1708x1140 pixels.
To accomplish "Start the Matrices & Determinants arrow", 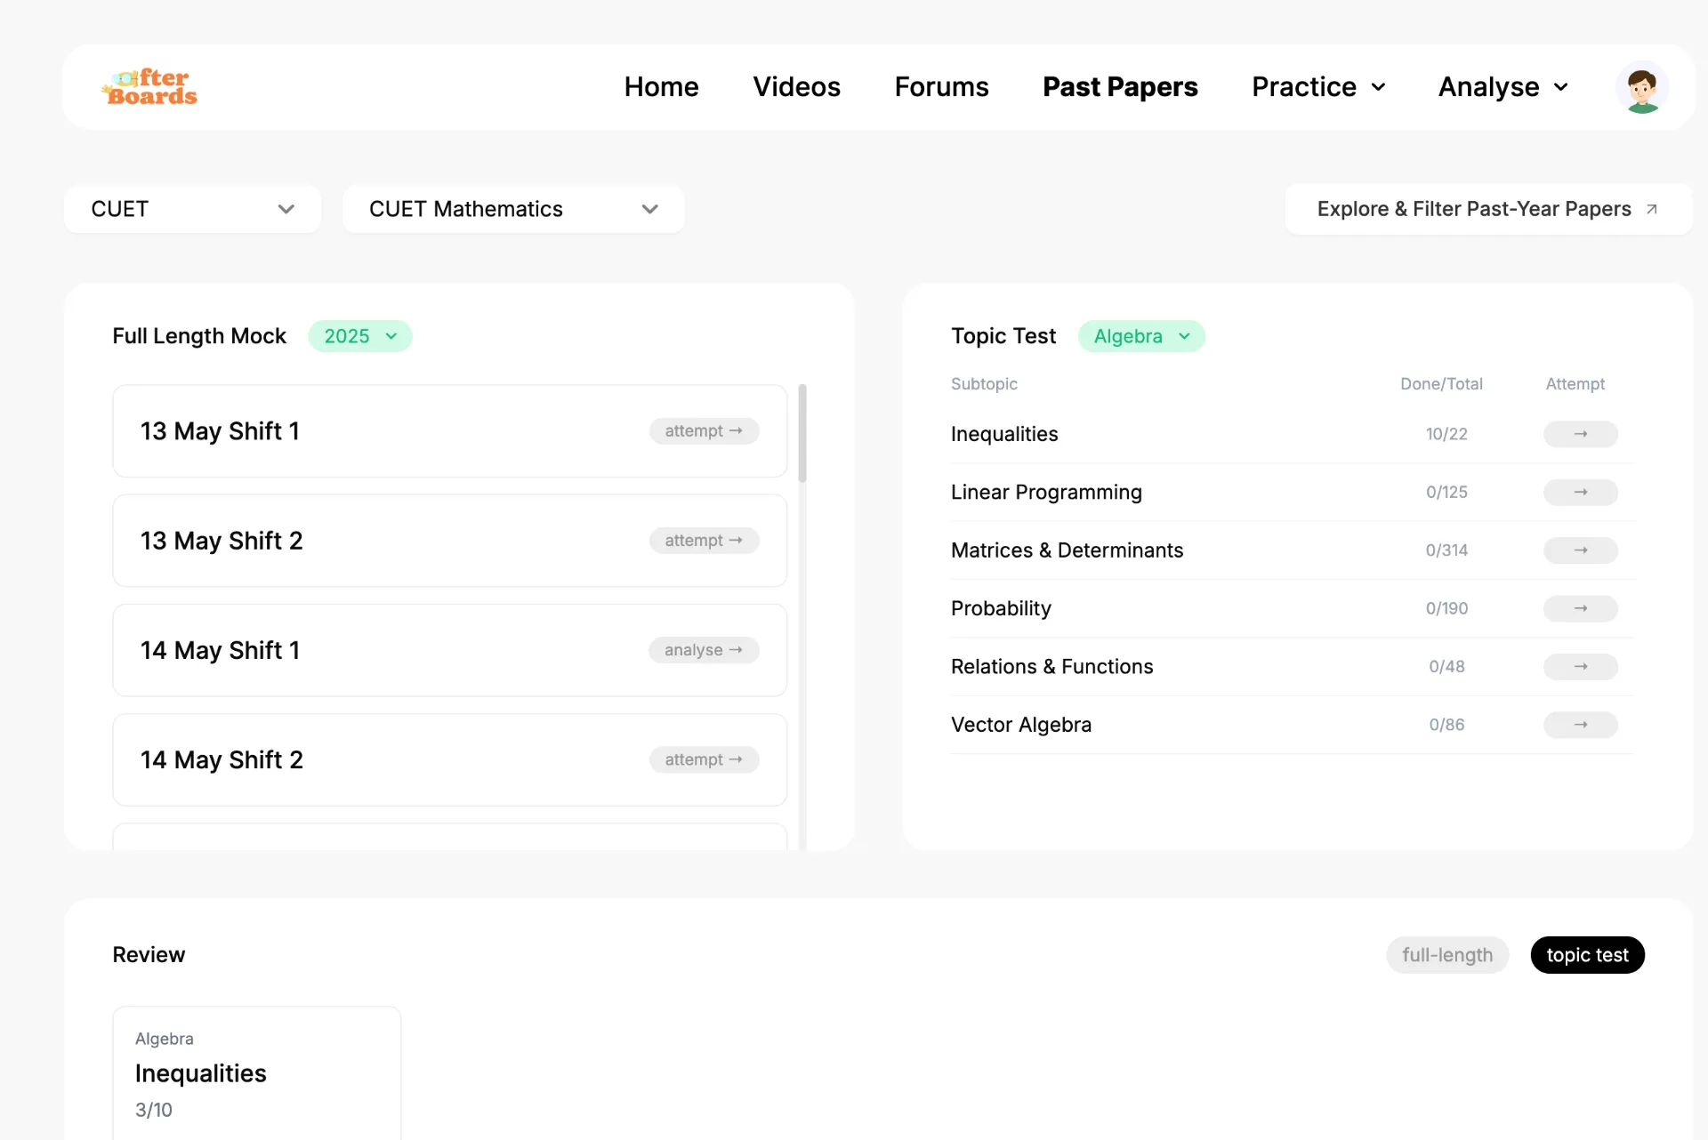I will pos(1580,550).
